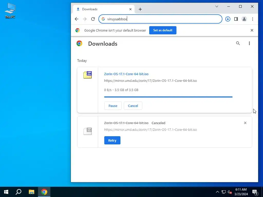Click the Today date heading
The image size is (263, 197).
pos(82,61)
